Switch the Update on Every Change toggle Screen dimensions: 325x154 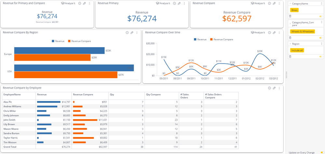tap(322, 152)
